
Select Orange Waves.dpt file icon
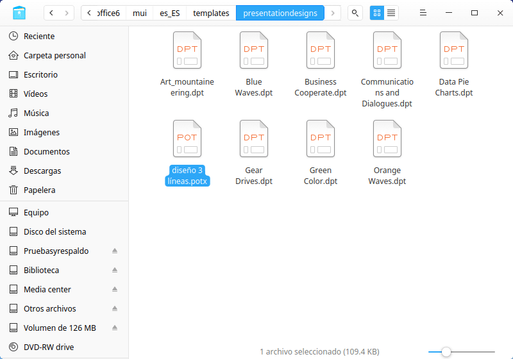(387, 138)
